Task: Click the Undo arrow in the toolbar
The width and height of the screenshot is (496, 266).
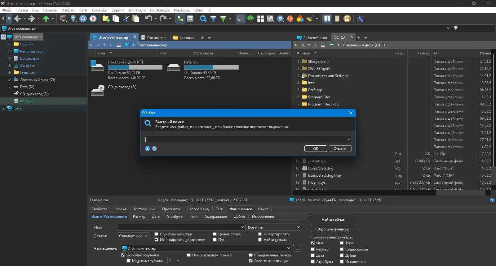Action: coord(148,19)
